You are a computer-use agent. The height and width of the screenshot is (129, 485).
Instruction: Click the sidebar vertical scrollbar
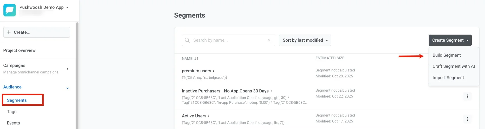click(x=77, y=74)
